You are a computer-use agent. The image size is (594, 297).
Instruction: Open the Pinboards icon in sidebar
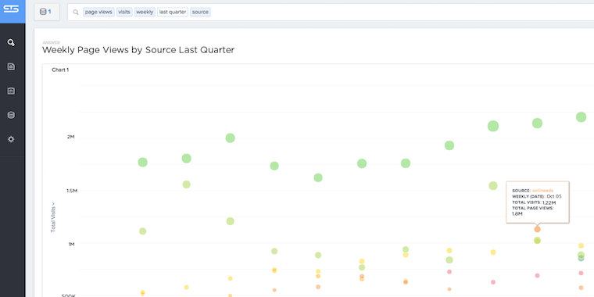coord(11,91)
